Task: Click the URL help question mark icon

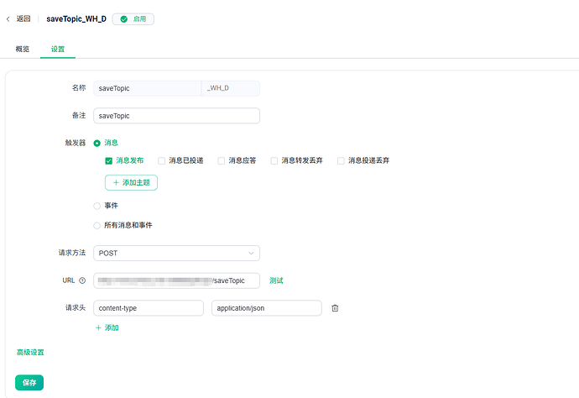Action: 82,280
